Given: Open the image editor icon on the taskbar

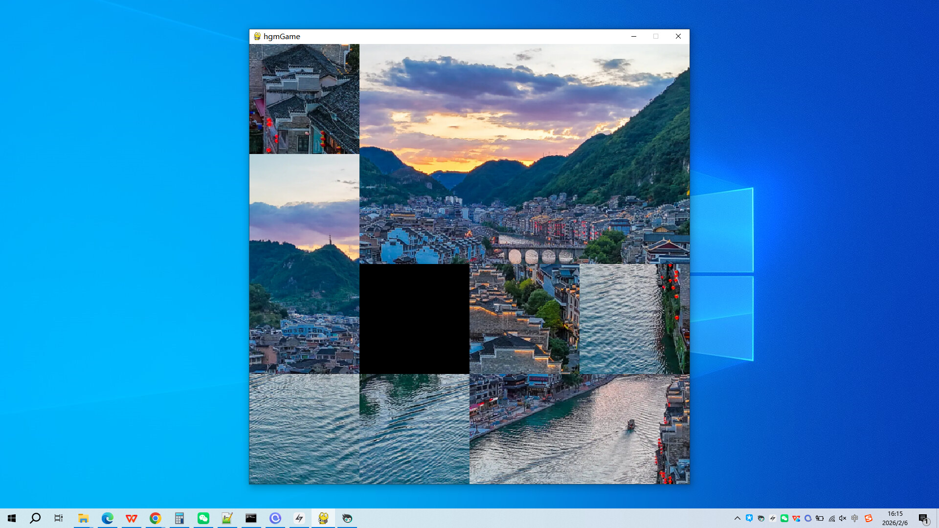Looking at the screenshot, I should [x=227, y=518].
